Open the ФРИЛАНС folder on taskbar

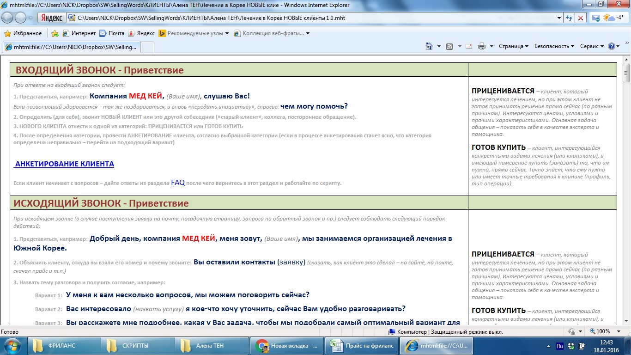[x=64, y=346]
